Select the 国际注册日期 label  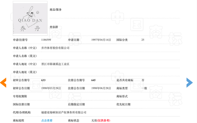point(21,104)
